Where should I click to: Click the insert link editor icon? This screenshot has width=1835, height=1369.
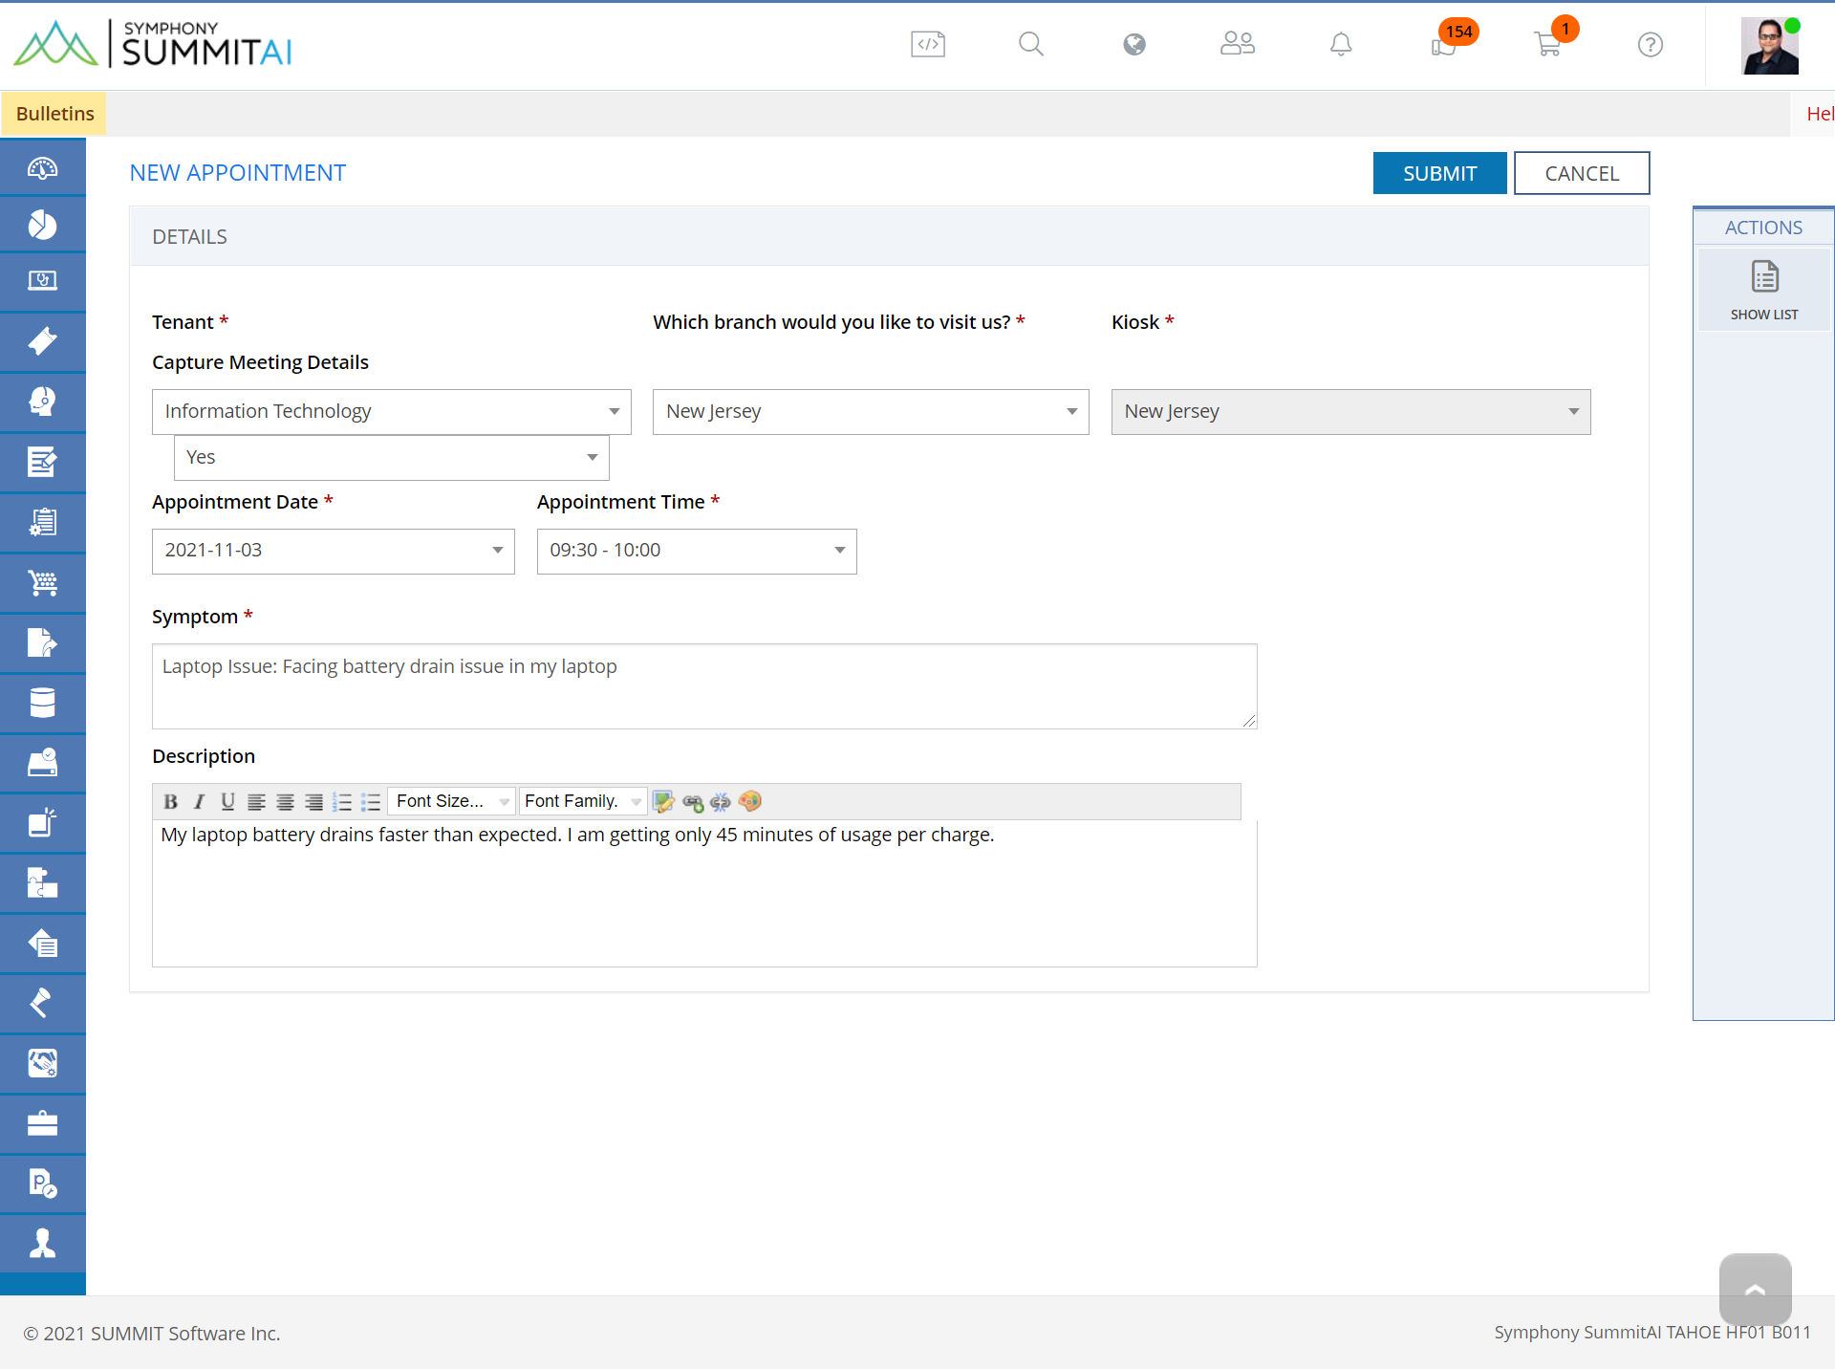click(693, 802)
